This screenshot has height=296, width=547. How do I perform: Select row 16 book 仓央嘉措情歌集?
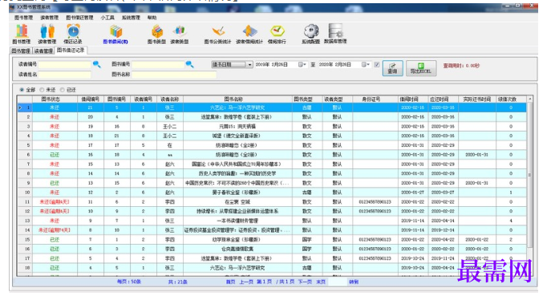pos(237,249)
